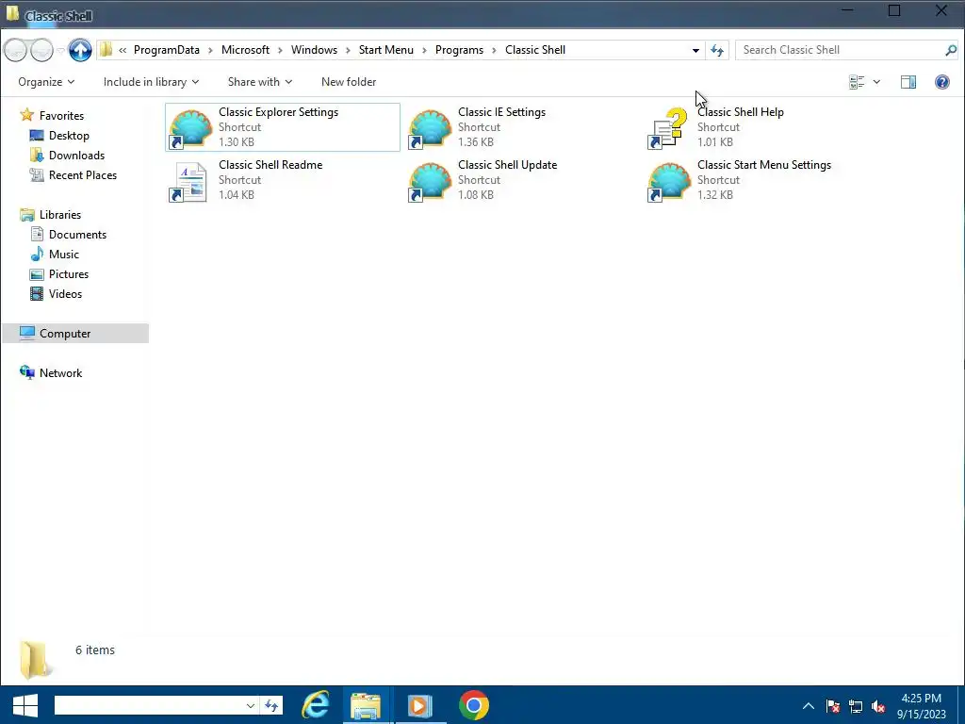
Task: Click the Classic Start Menu Settings shell icon
Action: coord(669,181)
